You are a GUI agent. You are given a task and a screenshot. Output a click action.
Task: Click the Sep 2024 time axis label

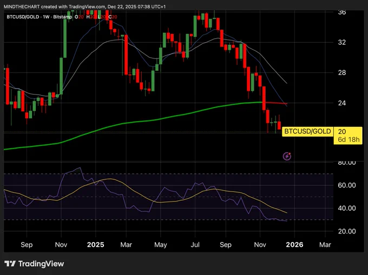click(27, 245)
